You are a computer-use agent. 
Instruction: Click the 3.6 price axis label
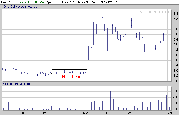[176, 55]
